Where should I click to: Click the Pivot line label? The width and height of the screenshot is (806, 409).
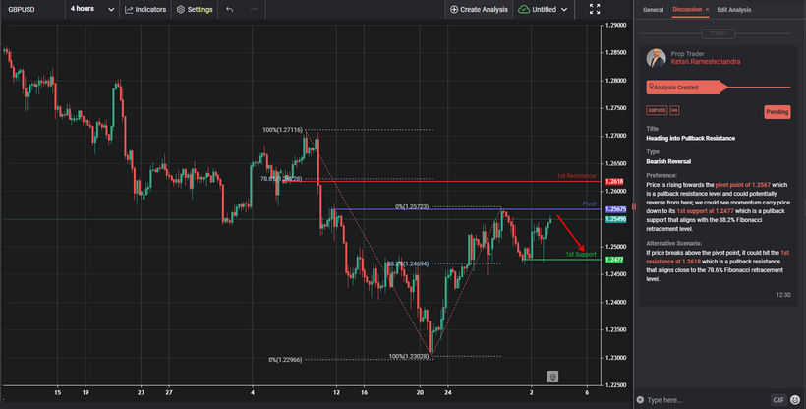[x=589, y=204]
